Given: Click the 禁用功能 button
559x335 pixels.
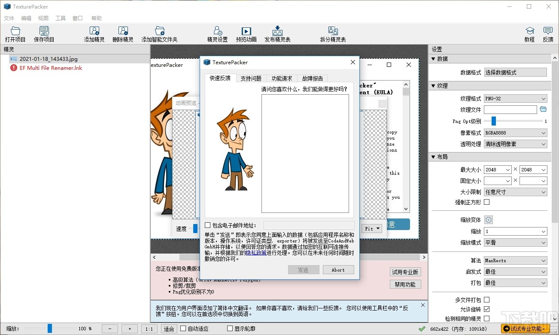Looking at the screenshot, I should point(405,284).
